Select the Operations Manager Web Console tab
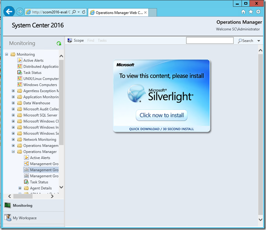Image resolution: width=266 pixels, height=230 pixels. coord(119,12)
